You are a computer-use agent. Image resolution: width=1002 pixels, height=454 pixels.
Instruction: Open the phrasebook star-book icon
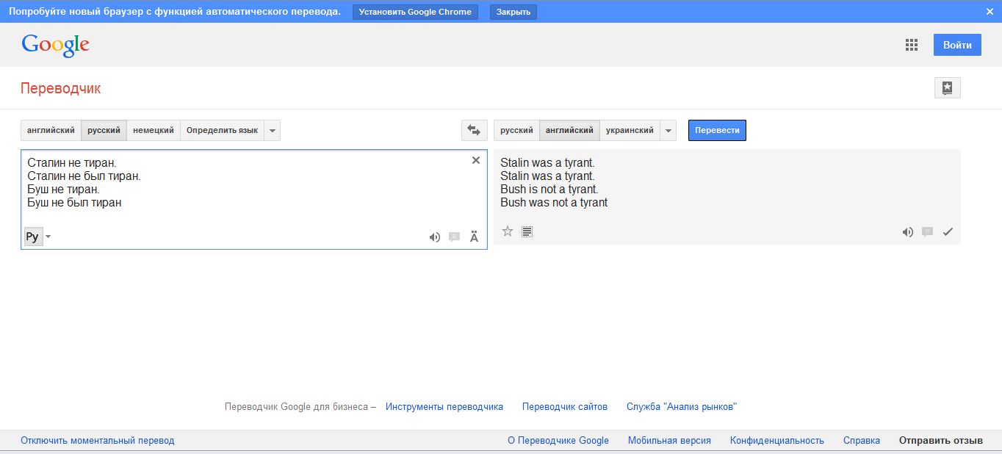[x=947, y=88]
